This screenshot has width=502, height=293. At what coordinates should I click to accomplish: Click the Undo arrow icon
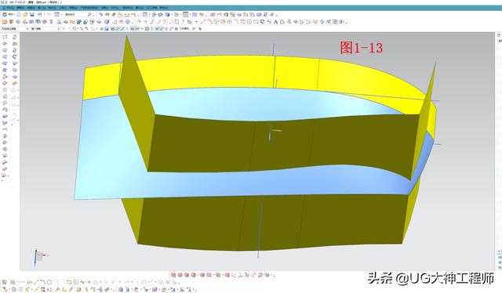40,14
